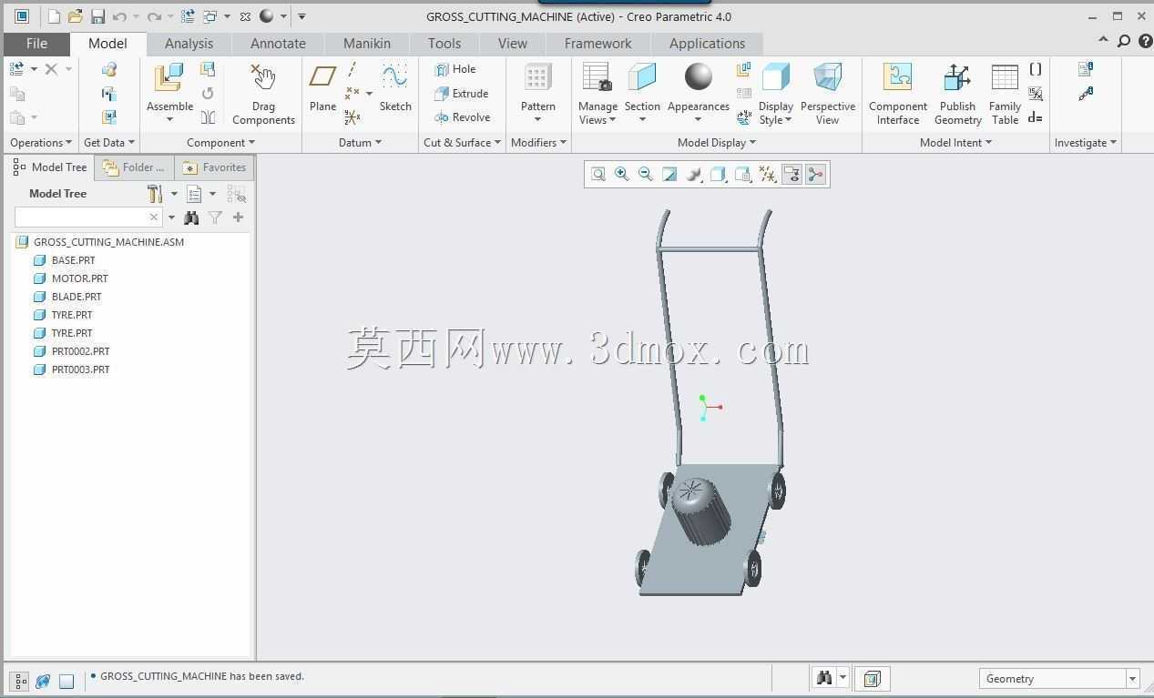This screenshot has width=1154, height=698.
Task: Toggle full screen from status bar
Action: pyautogui.click(x=66, y=681)
